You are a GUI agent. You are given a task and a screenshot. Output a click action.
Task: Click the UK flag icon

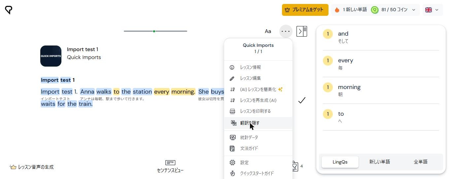[x=429, y=10]
